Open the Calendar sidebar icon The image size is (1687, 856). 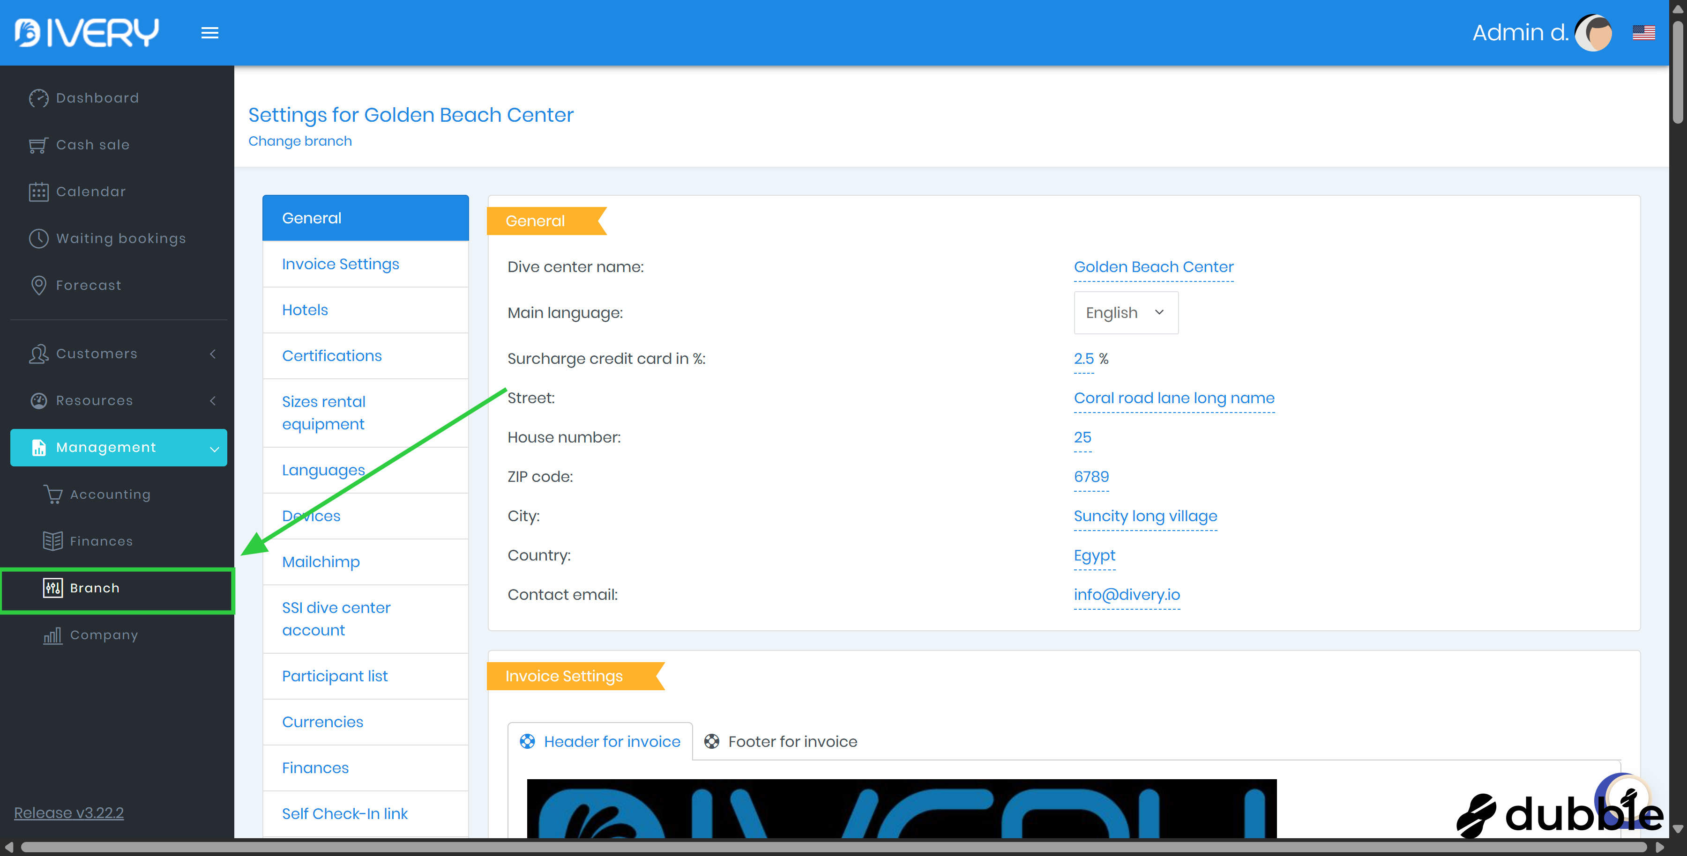pos(38,192)
